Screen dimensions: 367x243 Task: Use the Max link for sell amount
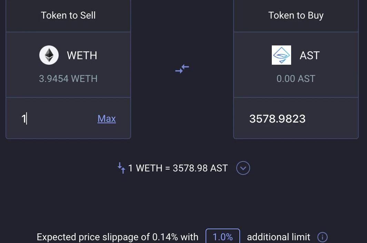107,119
